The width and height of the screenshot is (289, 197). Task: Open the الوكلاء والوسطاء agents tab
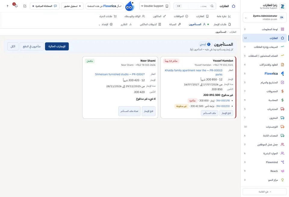click(x=135, y=16)
